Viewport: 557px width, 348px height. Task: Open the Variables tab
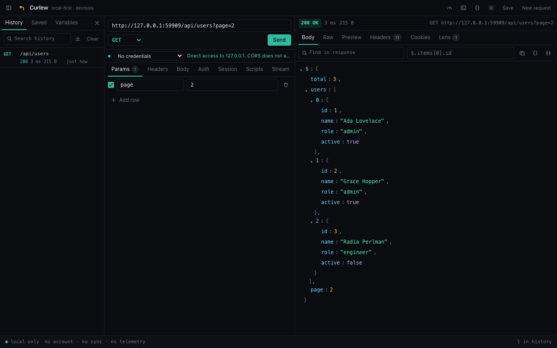67,23
